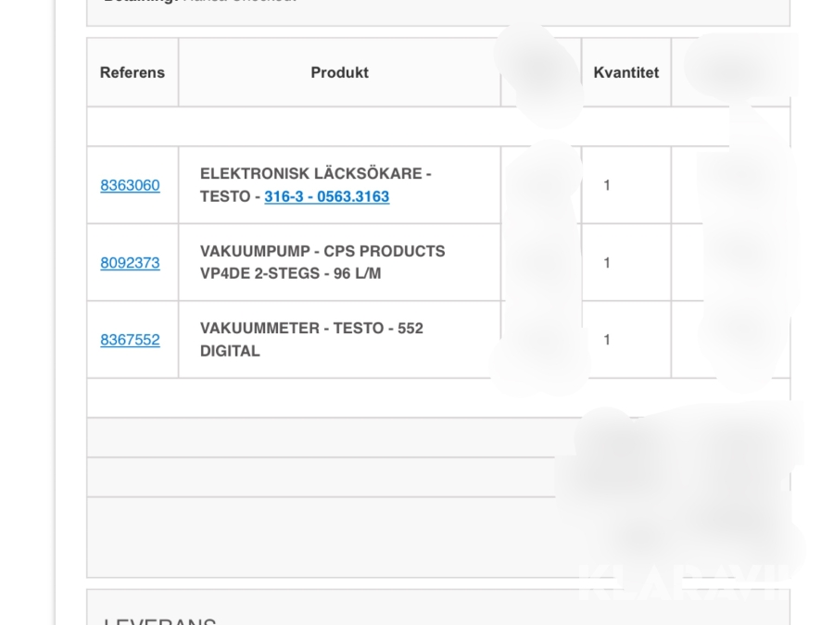Click the blurred price cell beside the vakuumpump row
The width and height of the screenshot is (834, 625).
click(x=540, y=263)
